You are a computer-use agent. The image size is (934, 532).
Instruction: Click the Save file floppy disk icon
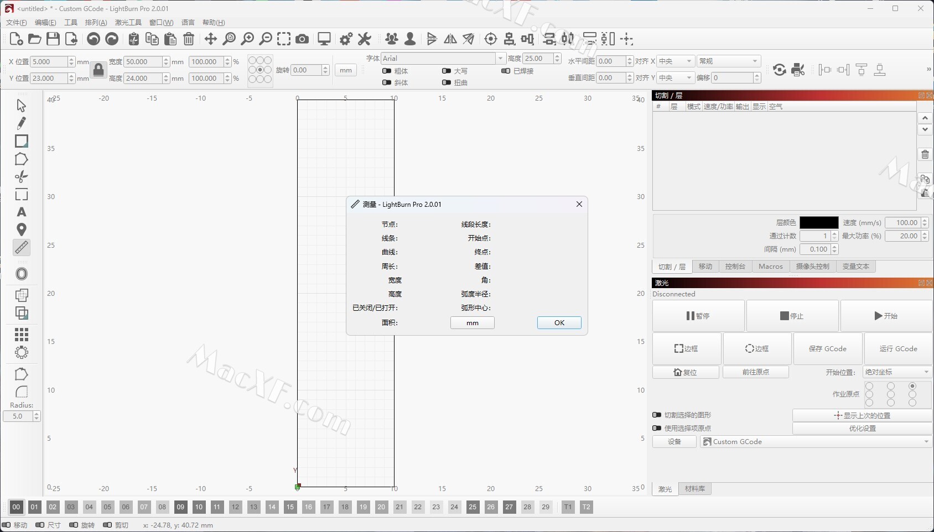point(53,39)
